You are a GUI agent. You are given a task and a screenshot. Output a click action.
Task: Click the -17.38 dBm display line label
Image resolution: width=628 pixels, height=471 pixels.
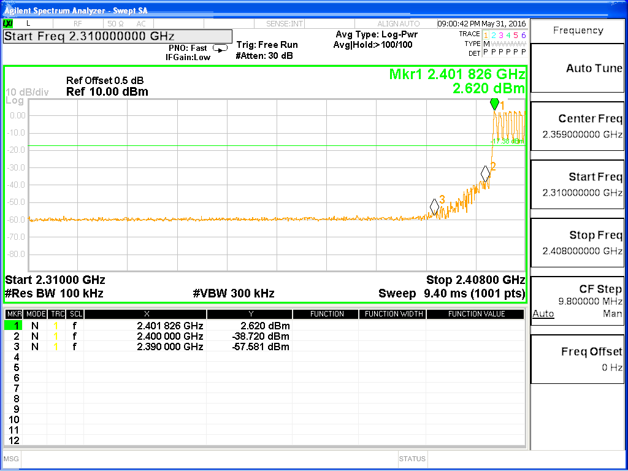click(507, 141)
